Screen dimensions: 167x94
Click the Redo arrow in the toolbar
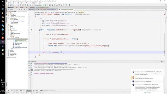tap(16, 5)
